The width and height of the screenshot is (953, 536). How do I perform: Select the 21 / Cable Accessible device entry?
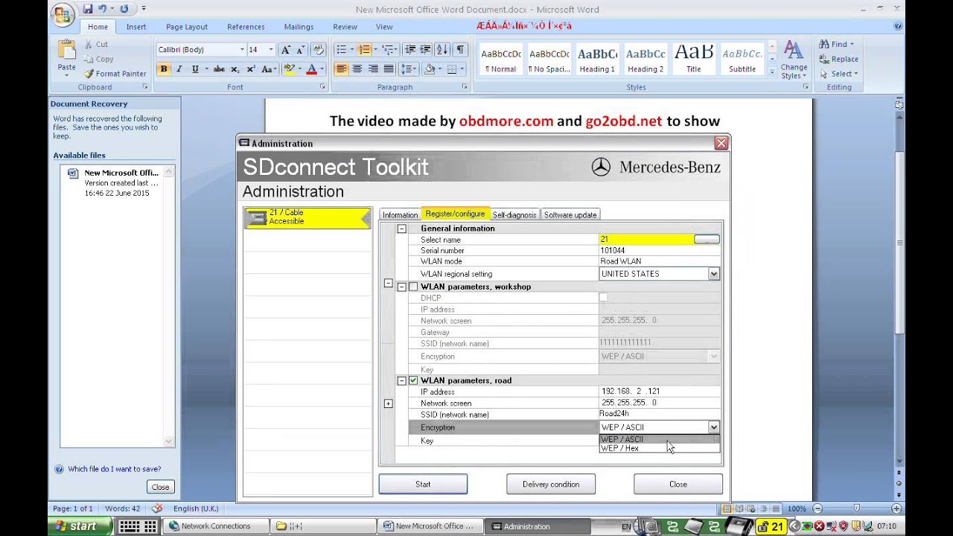[307, 217]
